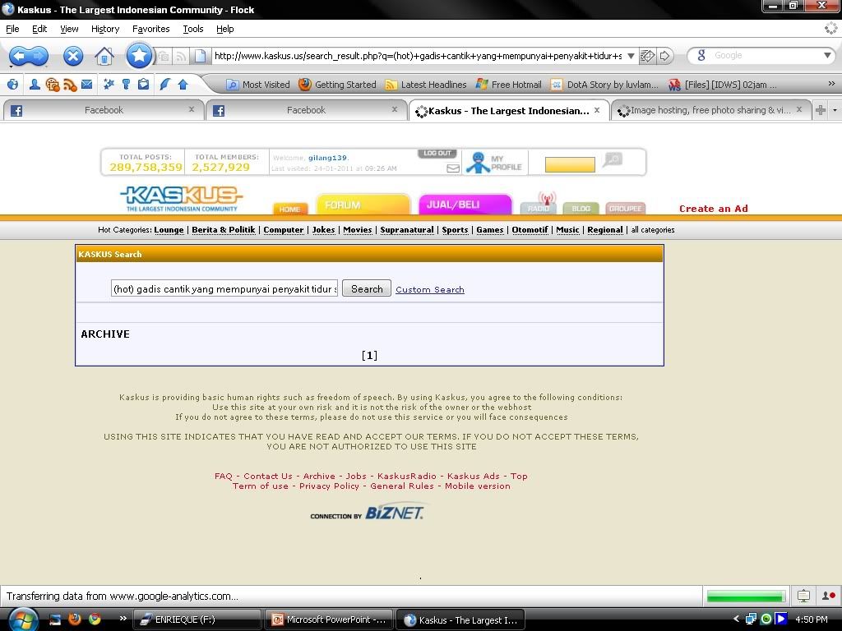
Task: Click the Create an Ad link
Action: click(x=713, y=209)
